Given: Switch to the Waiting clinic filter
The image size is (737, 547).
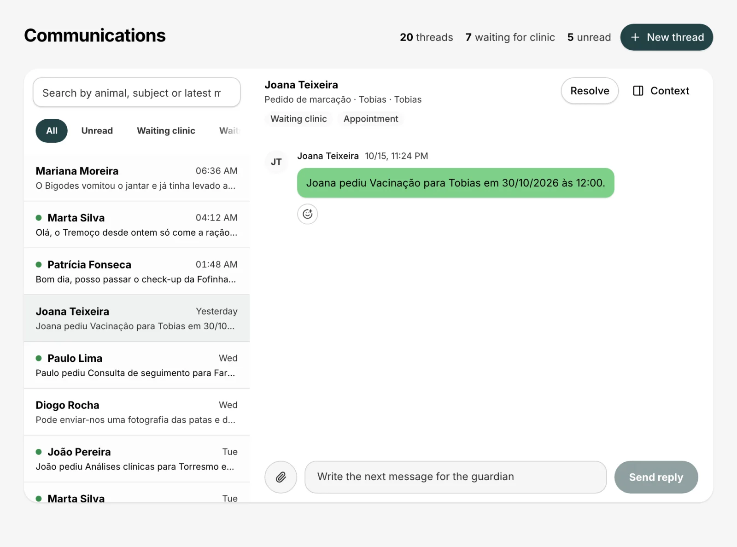Looking at the screenshot, I should click(166, 131).
